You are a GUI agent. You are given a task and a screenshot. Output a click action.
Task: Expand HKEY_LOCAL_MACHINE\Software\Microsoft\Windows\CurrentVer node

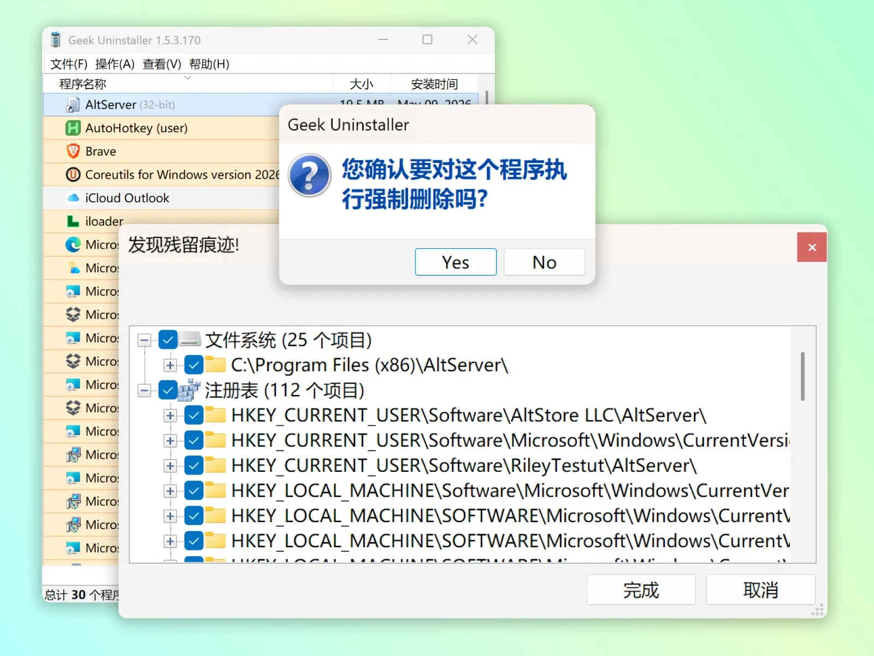pyautogui.click(x=170, y=491)
